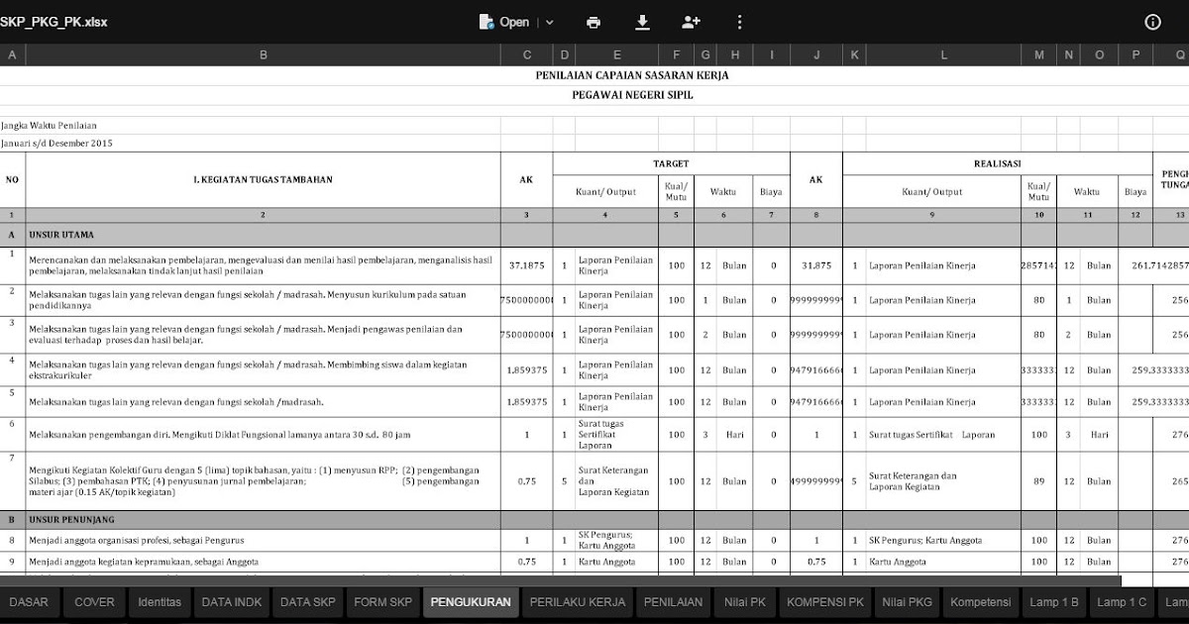This screenshot has height=624, width=1189.
Task: Select column B header
Action: tap(263, 54)
